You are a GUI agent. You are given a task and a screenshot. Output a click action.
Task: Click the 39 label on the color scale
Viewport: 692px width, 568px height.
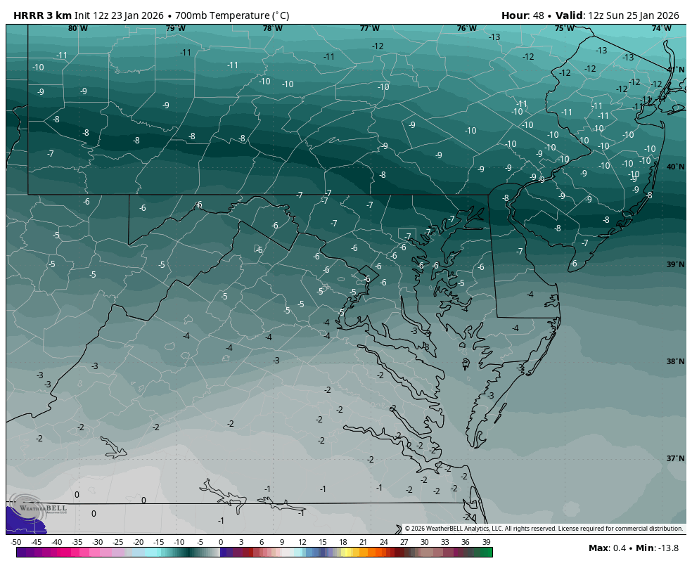(486, 542)
